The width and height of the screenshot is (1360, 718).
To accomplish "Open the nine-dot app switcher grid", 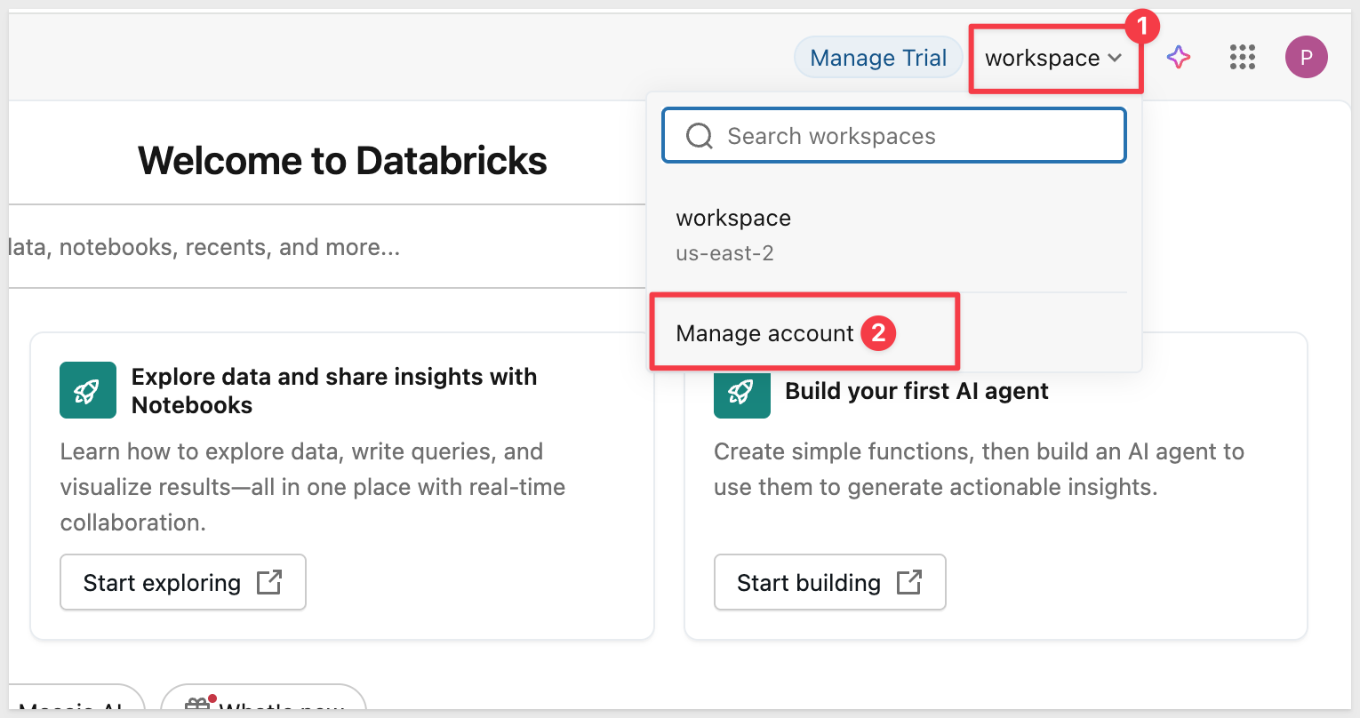I will point(1242,58).
